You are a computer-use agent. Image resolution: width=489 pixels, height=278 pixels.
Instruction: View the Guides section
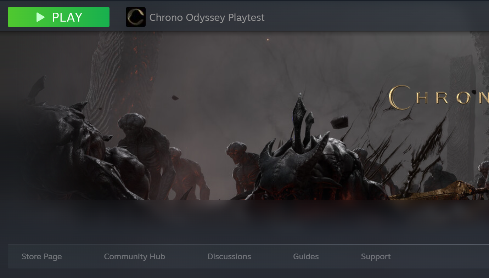click(306, 256)
